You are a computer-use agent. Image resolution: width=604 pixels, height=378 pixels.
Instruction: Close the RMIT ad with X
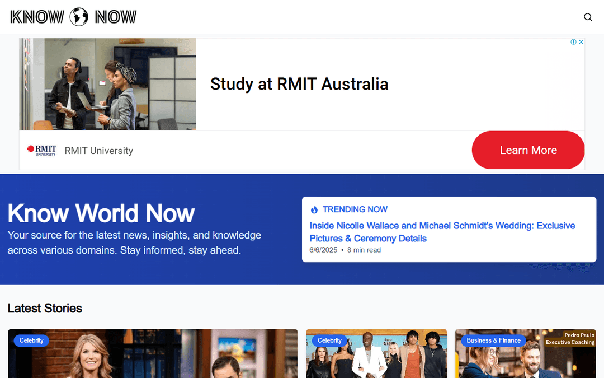[581, 41]
